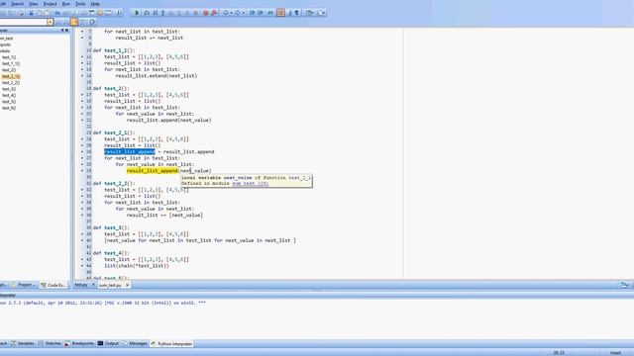The height and width of the screenshot is (356, 634).
Task: Toggle highlighted icon in second toolbar row
Action: [x=74, y=22]
